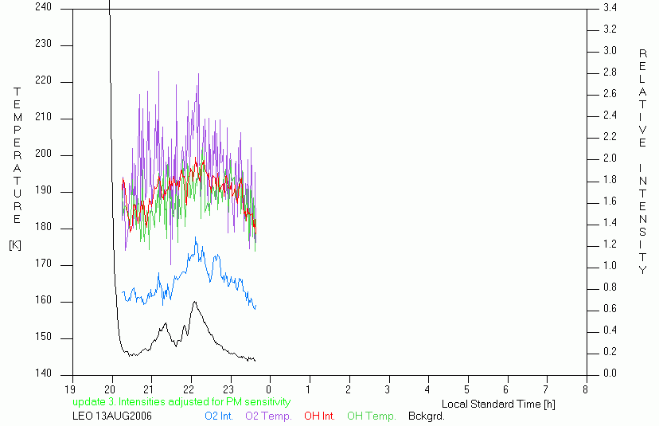659x426 pixels.
Task: Click the temperature axis value 220
Action: [43, 80]
